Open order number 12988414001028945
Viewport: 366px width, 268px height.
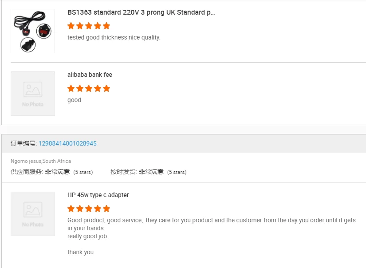pyautogui.click(x=67, y=143)
